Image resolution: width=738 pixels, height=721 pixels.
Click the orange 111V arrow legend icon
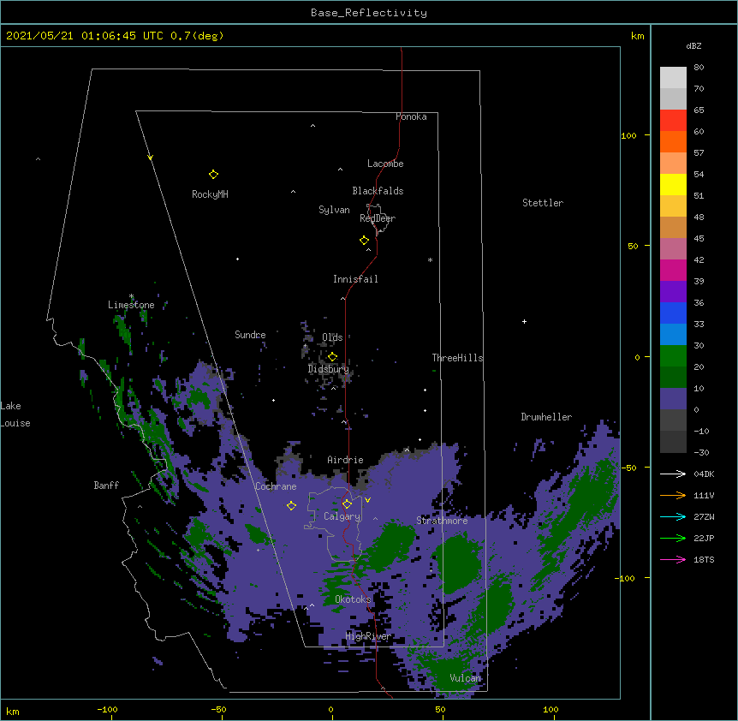coord(673,495)
